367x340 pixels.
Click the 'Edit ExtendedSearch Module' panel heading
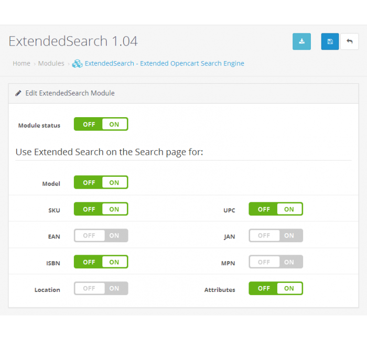click(x=70, y=93)
